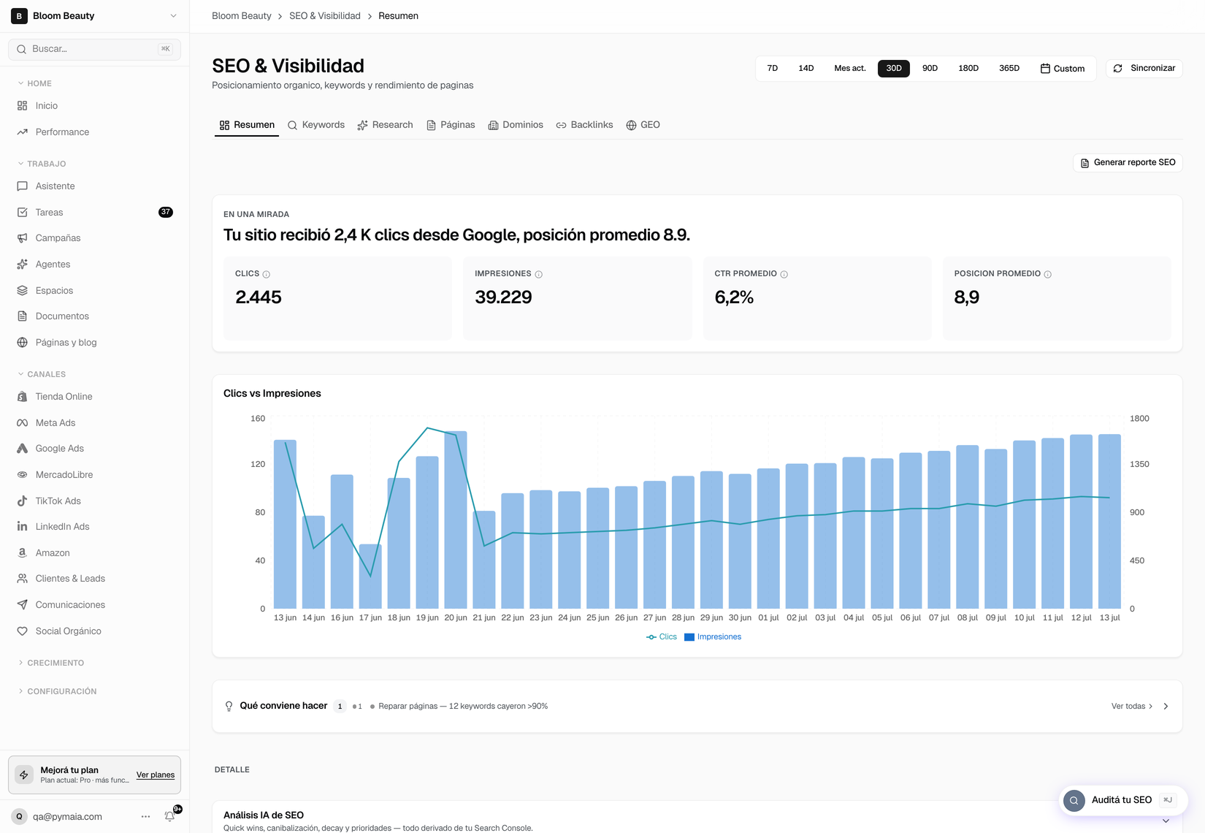Show info for Posicion Promedio

click(1048, 275)
